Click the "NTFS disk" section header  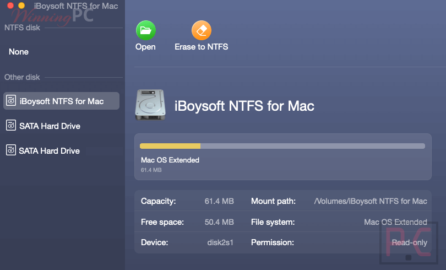[x=22, y=28]
